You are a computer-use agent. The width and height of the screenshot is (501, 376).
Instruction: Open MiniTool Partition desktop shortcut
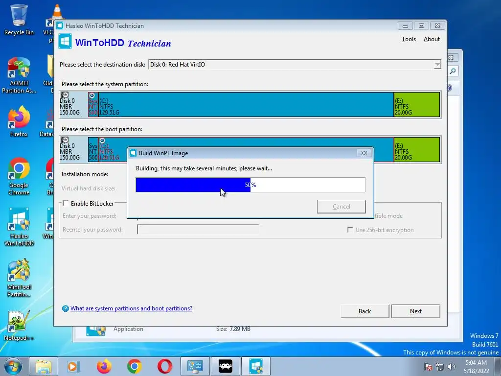tap(19, 278)
